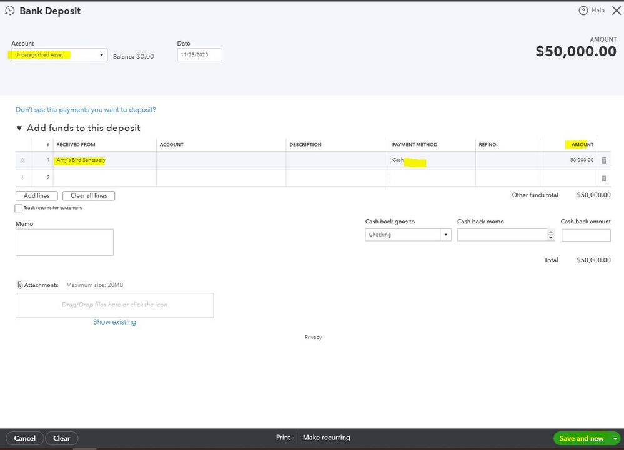This screenshot has height=450, width=624.
Task: Click the Memo text box
Action: point(64,242)
